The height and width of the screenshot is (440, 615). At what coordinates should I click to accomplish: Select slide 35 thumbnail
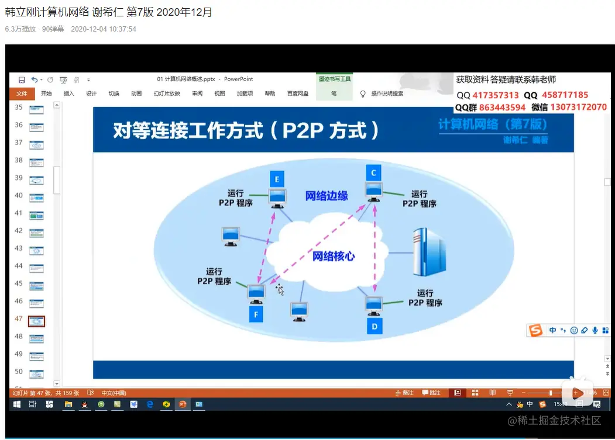point(36,110)
